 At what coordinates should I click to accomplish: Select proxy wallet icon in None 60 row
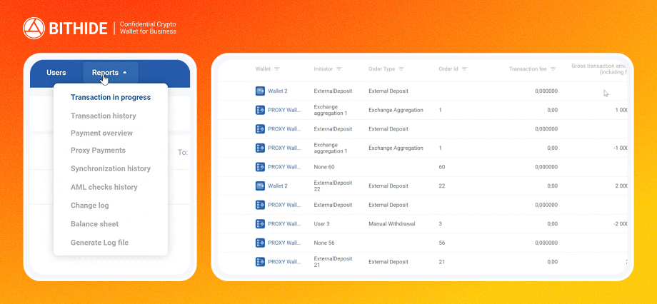click(x=260, y=167)
